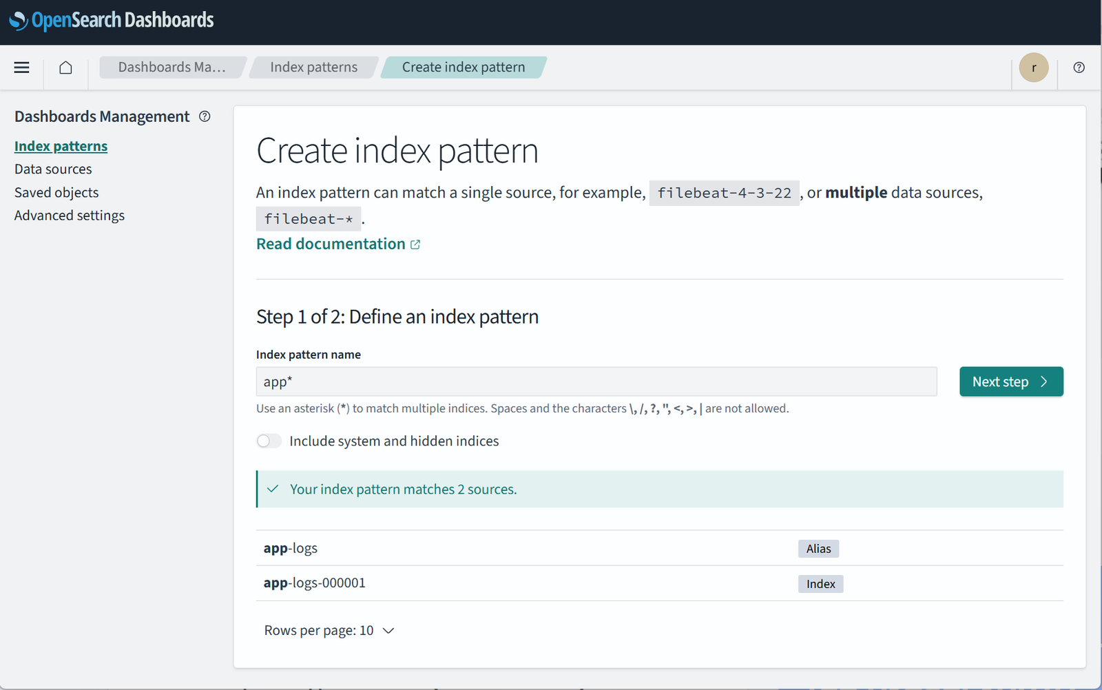Open the help question mark icon in header
The image size is (1102, 690).
coord(1079,67)
